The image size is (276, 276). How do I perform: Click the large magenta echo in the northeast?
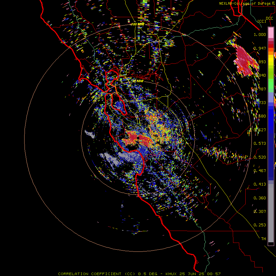246,61
